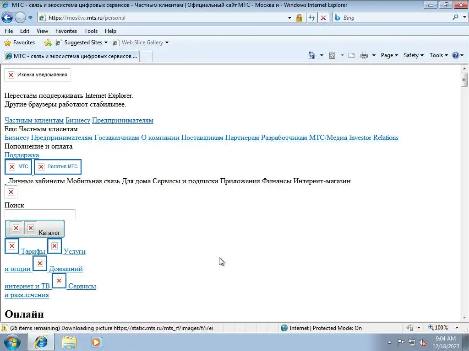Expand the Home button dropdown arrow
The image size is (469, 351).
[x=322, y=55]
